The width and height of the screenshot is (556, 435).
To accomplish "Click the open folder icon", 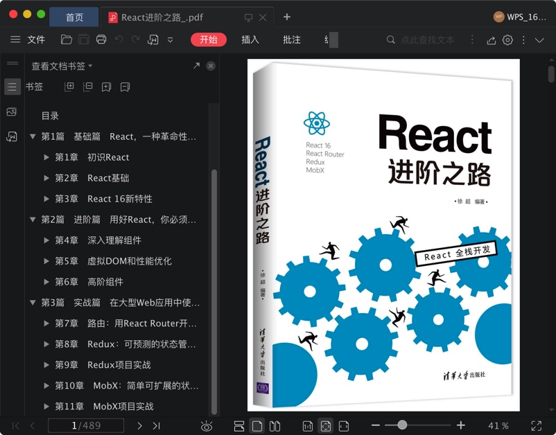I will (x=67, y=39).
